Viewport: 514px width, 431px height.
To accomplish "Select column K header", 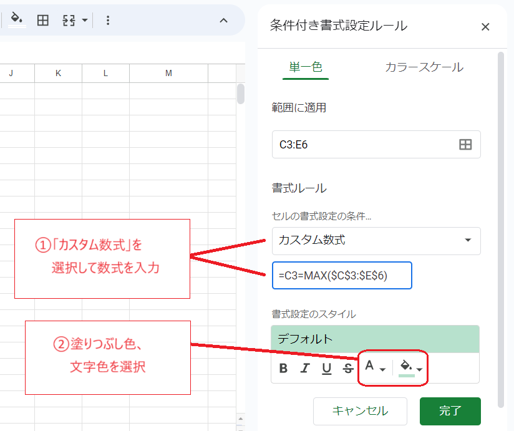I will click(x=59, y=73).
